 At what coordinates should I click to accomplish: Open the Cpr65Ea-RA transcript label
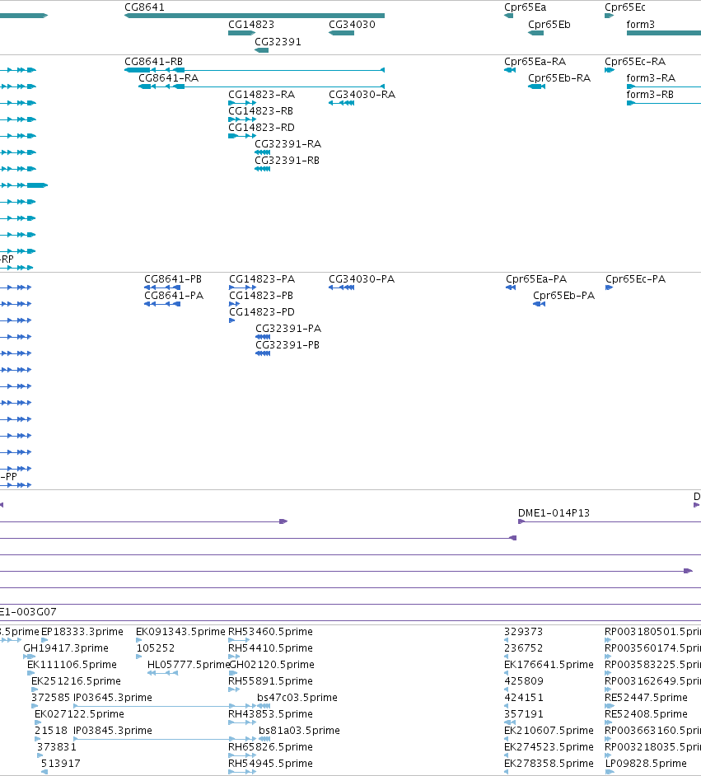pos(535,62)
